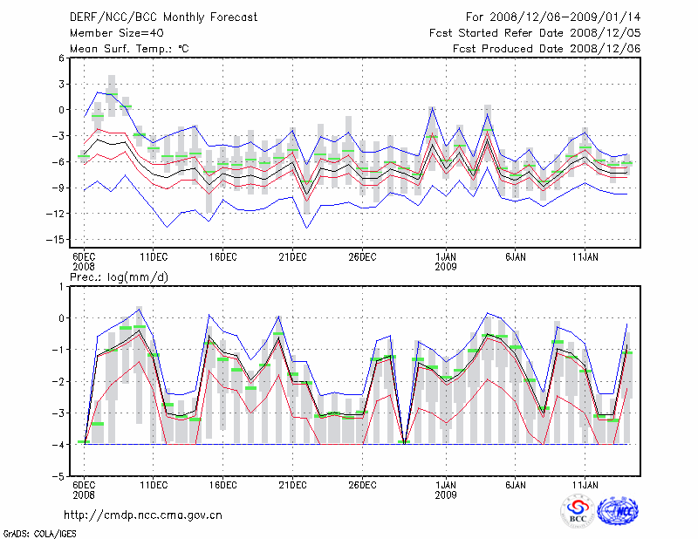Click 21DEC tick on temperature chart axis
The width and height of the screenshot is (698, 539).
coord(292,256)
